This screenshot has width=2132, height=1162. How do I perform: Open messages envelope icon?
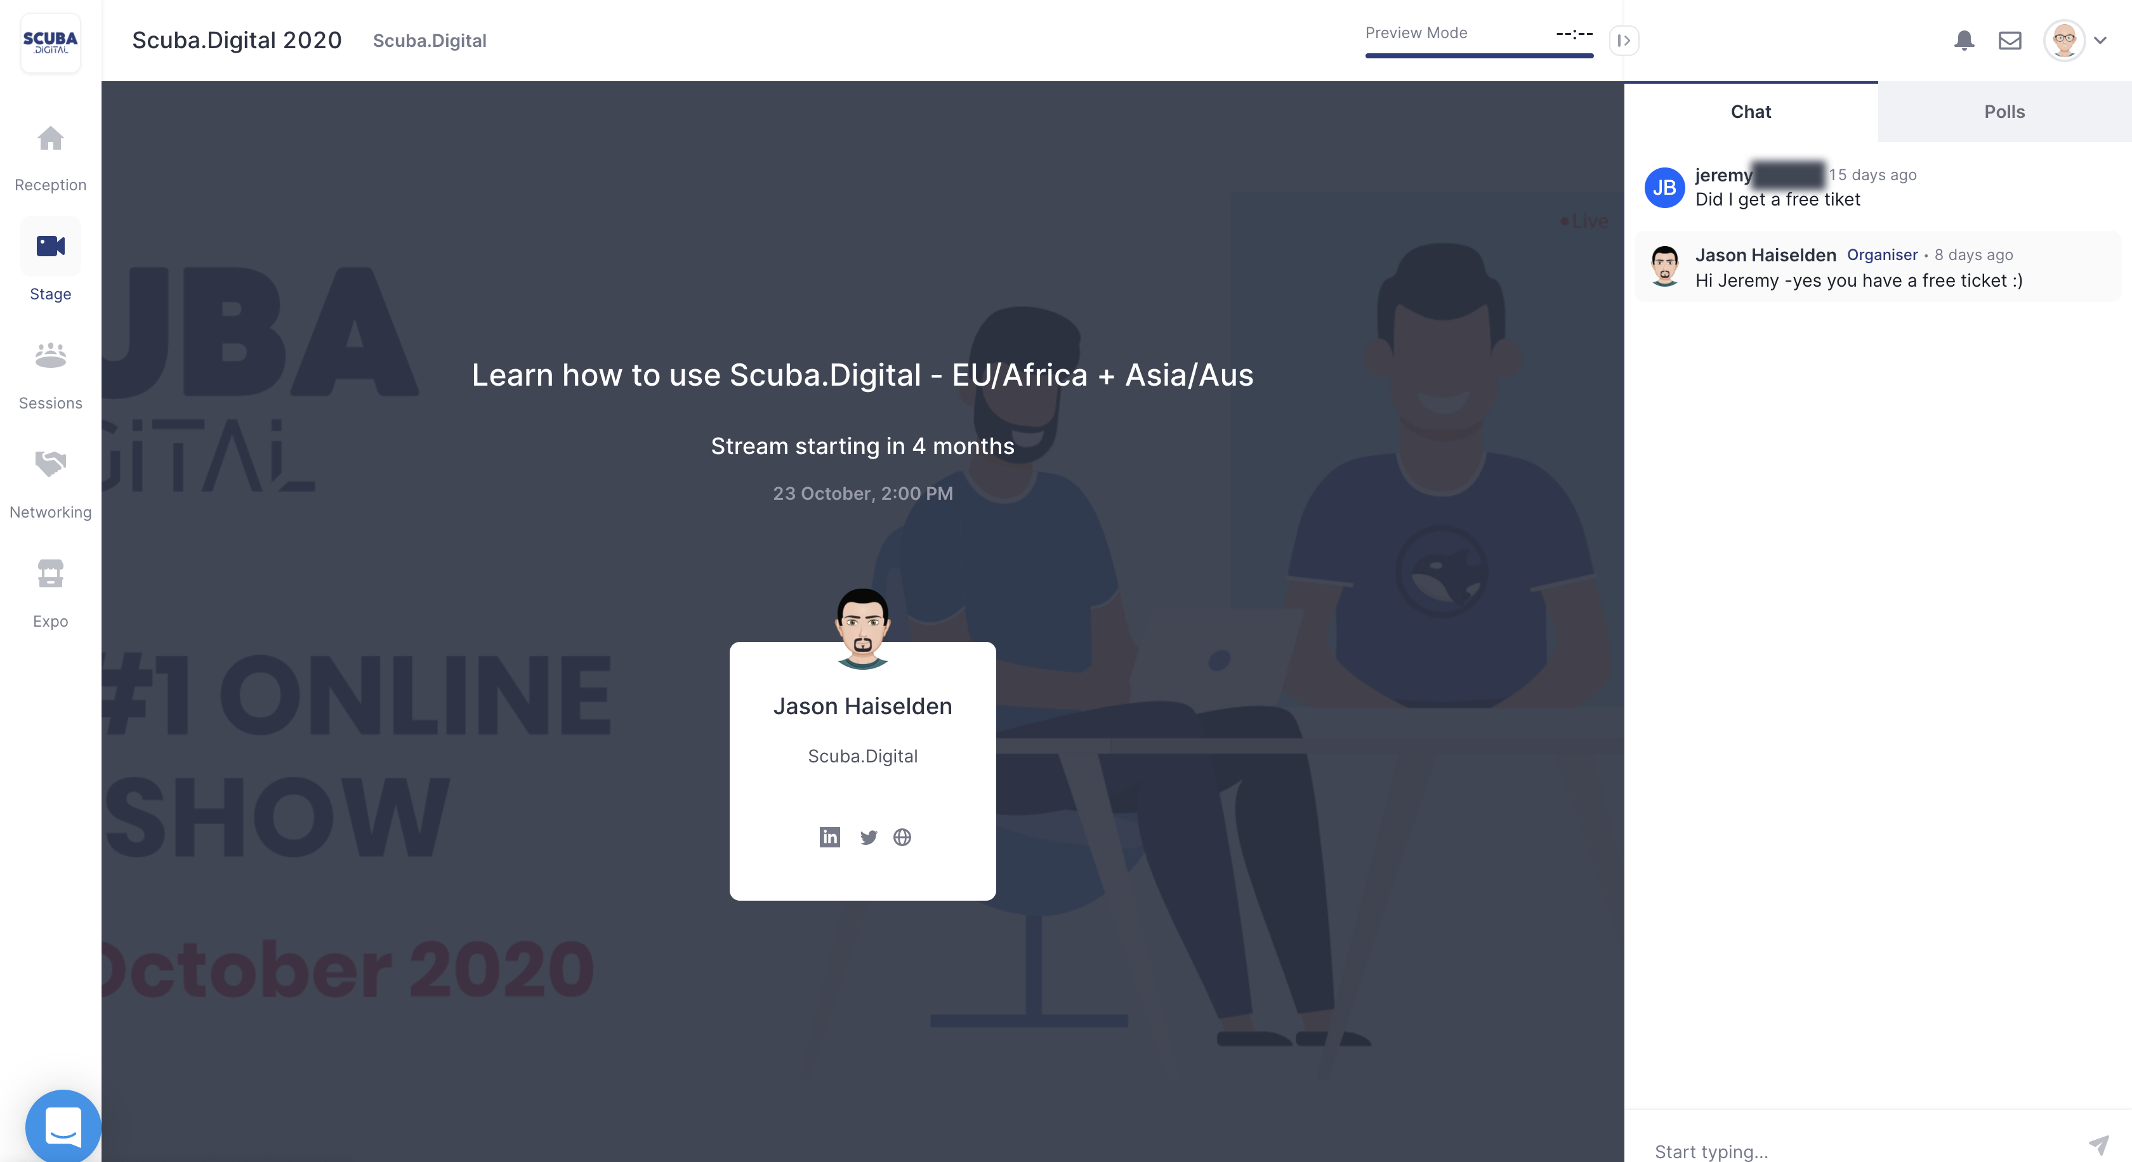[2010, 40]
